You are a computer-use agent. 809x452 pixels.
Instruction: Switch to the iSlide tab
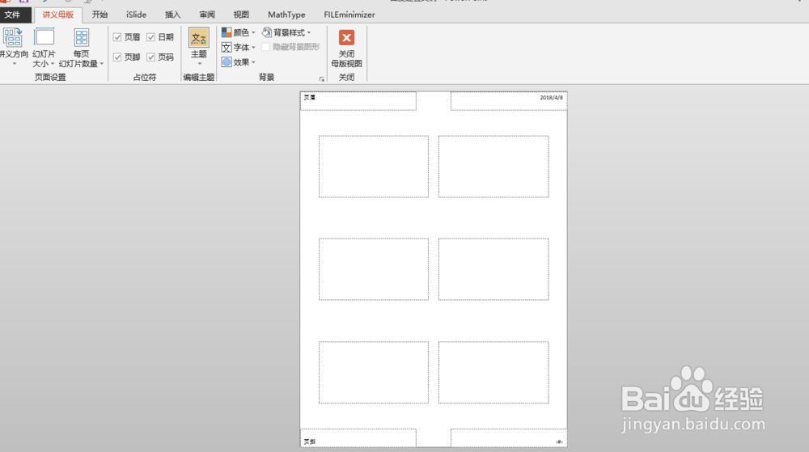tap(136, 15)
